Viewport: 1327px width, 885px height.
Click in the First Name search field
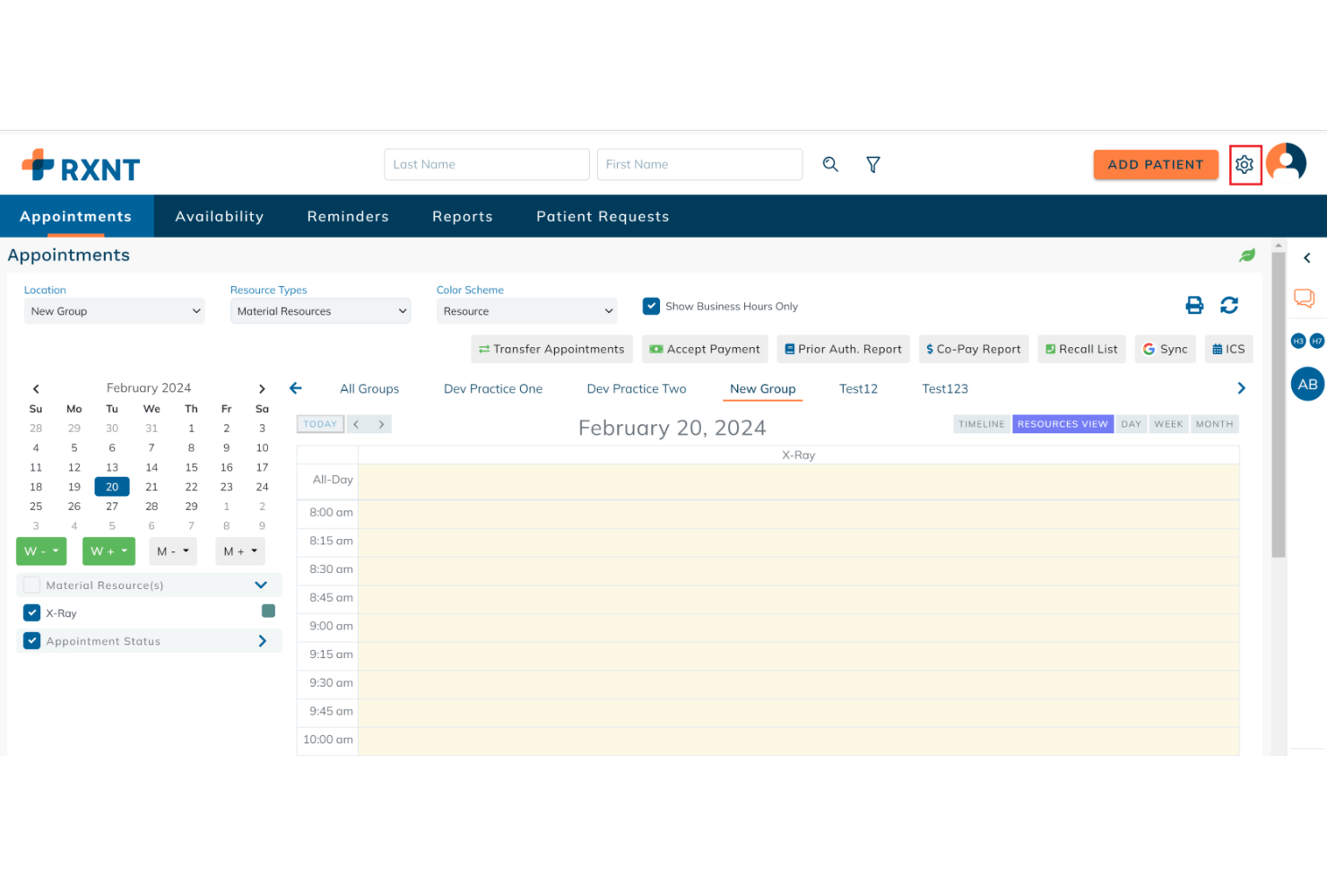click(x=699, y=164)
